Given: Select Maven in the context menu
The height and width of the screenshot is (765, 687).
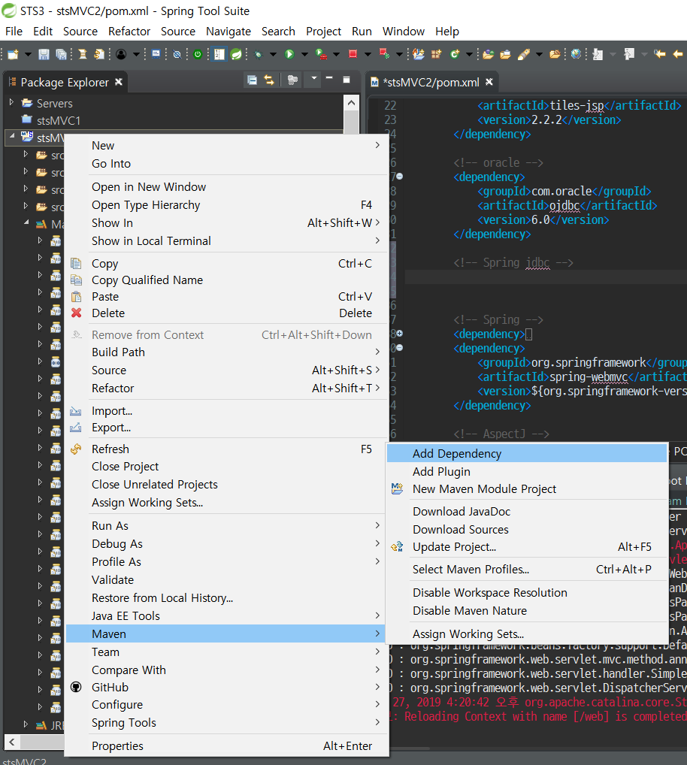Looking at the screenshot, I should [227, 633].
